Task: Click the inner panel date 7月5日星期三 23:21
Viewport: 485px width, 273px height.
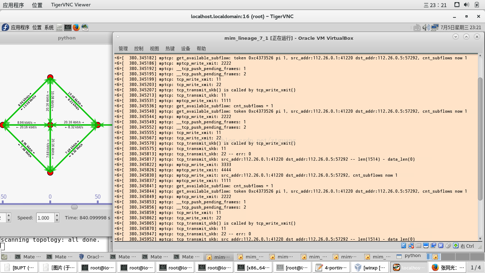Action: tap(461, 27)
